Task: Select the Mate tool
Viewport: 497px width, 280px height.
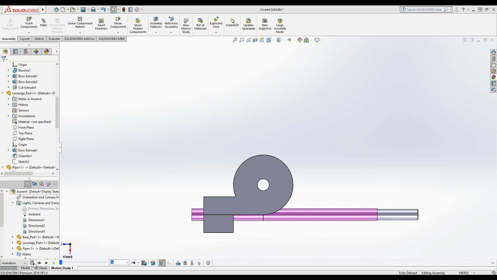Action: tap(43, 23)
